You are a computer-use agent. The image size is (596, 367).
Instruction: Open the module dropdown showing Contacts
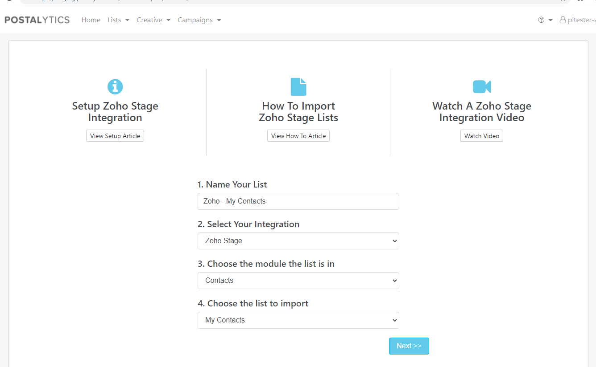(298, 281)
